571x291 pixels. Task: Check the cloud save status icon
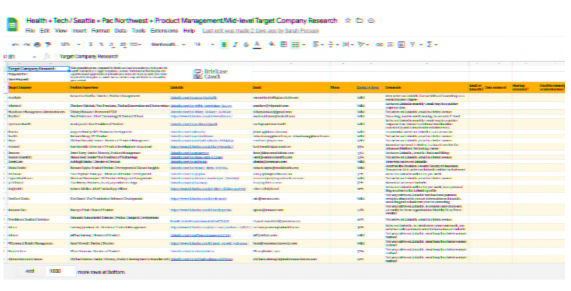pyautogui.click(x=371, y=20)
